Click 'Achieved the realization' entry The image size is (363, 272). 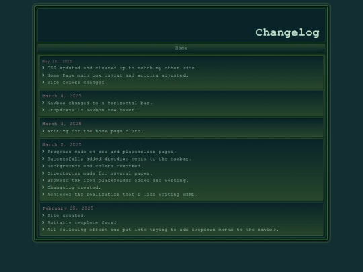click(122, 195)
